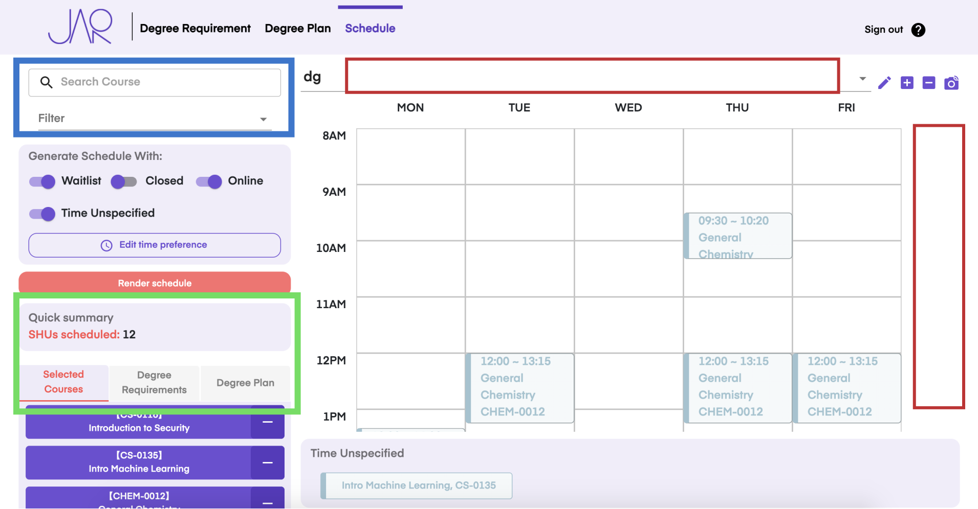Take schedule screenshot with camera icon
The height and width of the screenshot is (509, 978).
951,83
